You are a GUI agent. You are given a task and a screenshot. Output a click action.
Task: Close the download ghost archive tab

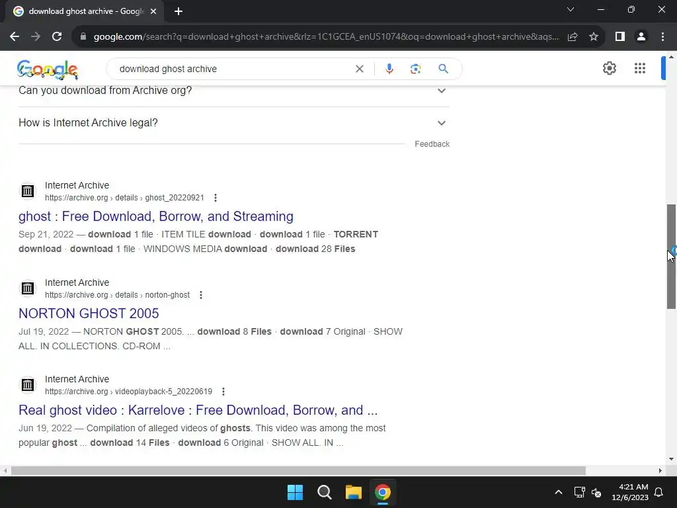pyautogui.click(x=153, y=11)
